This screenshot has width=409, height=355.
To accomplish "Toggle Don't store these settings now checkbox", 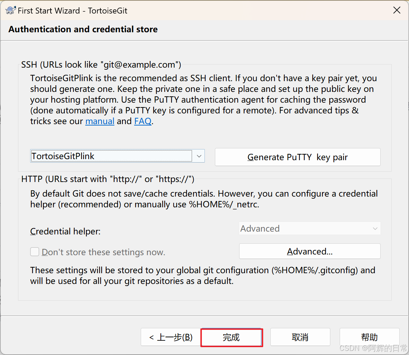I will (35, 252).
